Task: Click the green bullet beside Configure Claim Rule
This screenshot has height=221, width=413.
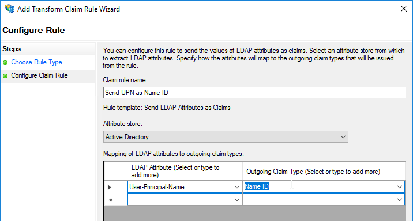Action: click(x=5, y=76)
